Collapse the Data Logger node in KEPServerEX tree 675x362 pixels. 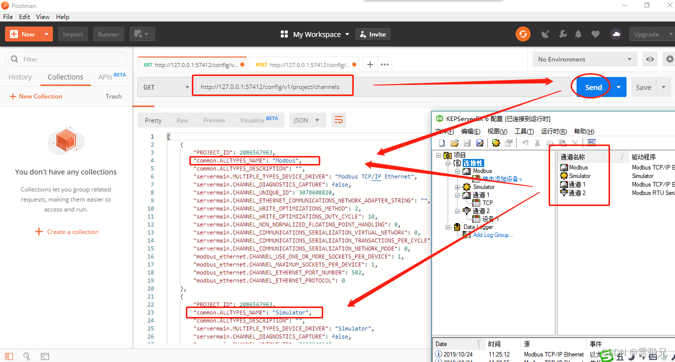click(x=448, y=227)
